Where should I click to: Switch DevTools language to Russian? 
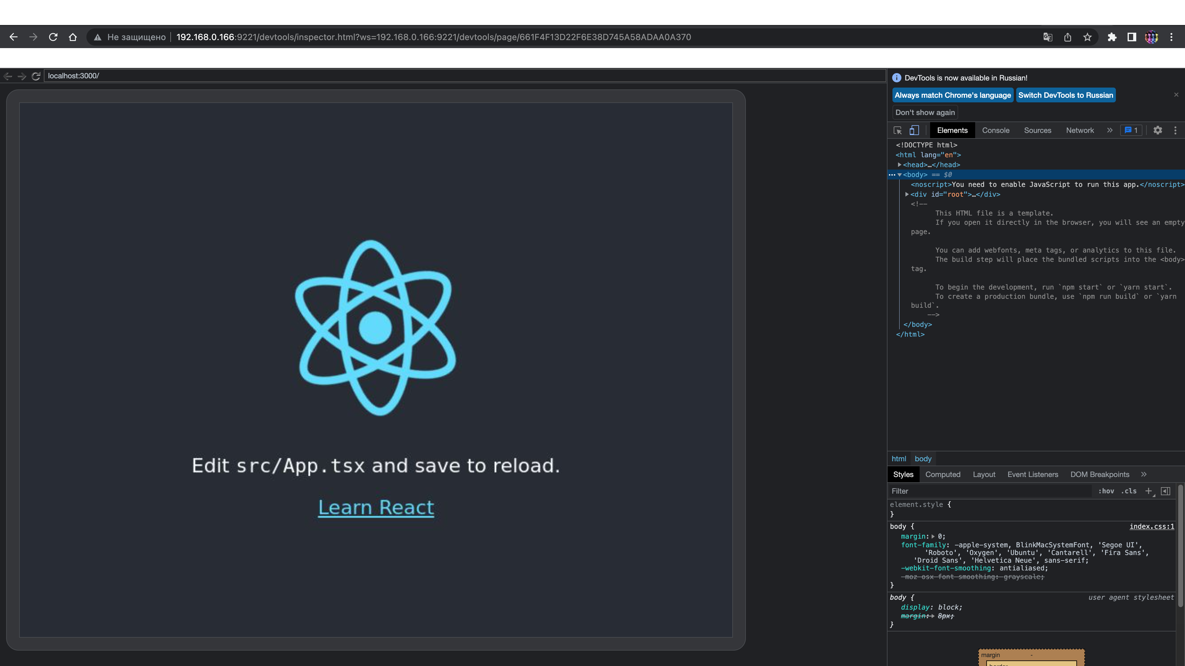click(x=1065, y=95)
